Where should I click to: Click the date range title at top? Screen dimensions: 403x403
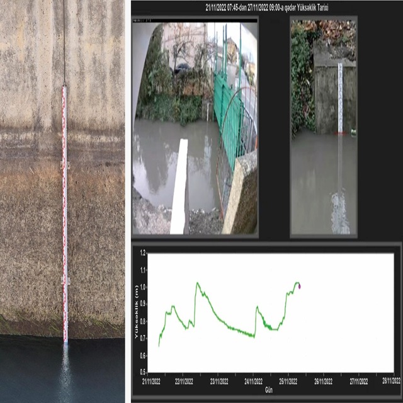(x=268, y=7)
